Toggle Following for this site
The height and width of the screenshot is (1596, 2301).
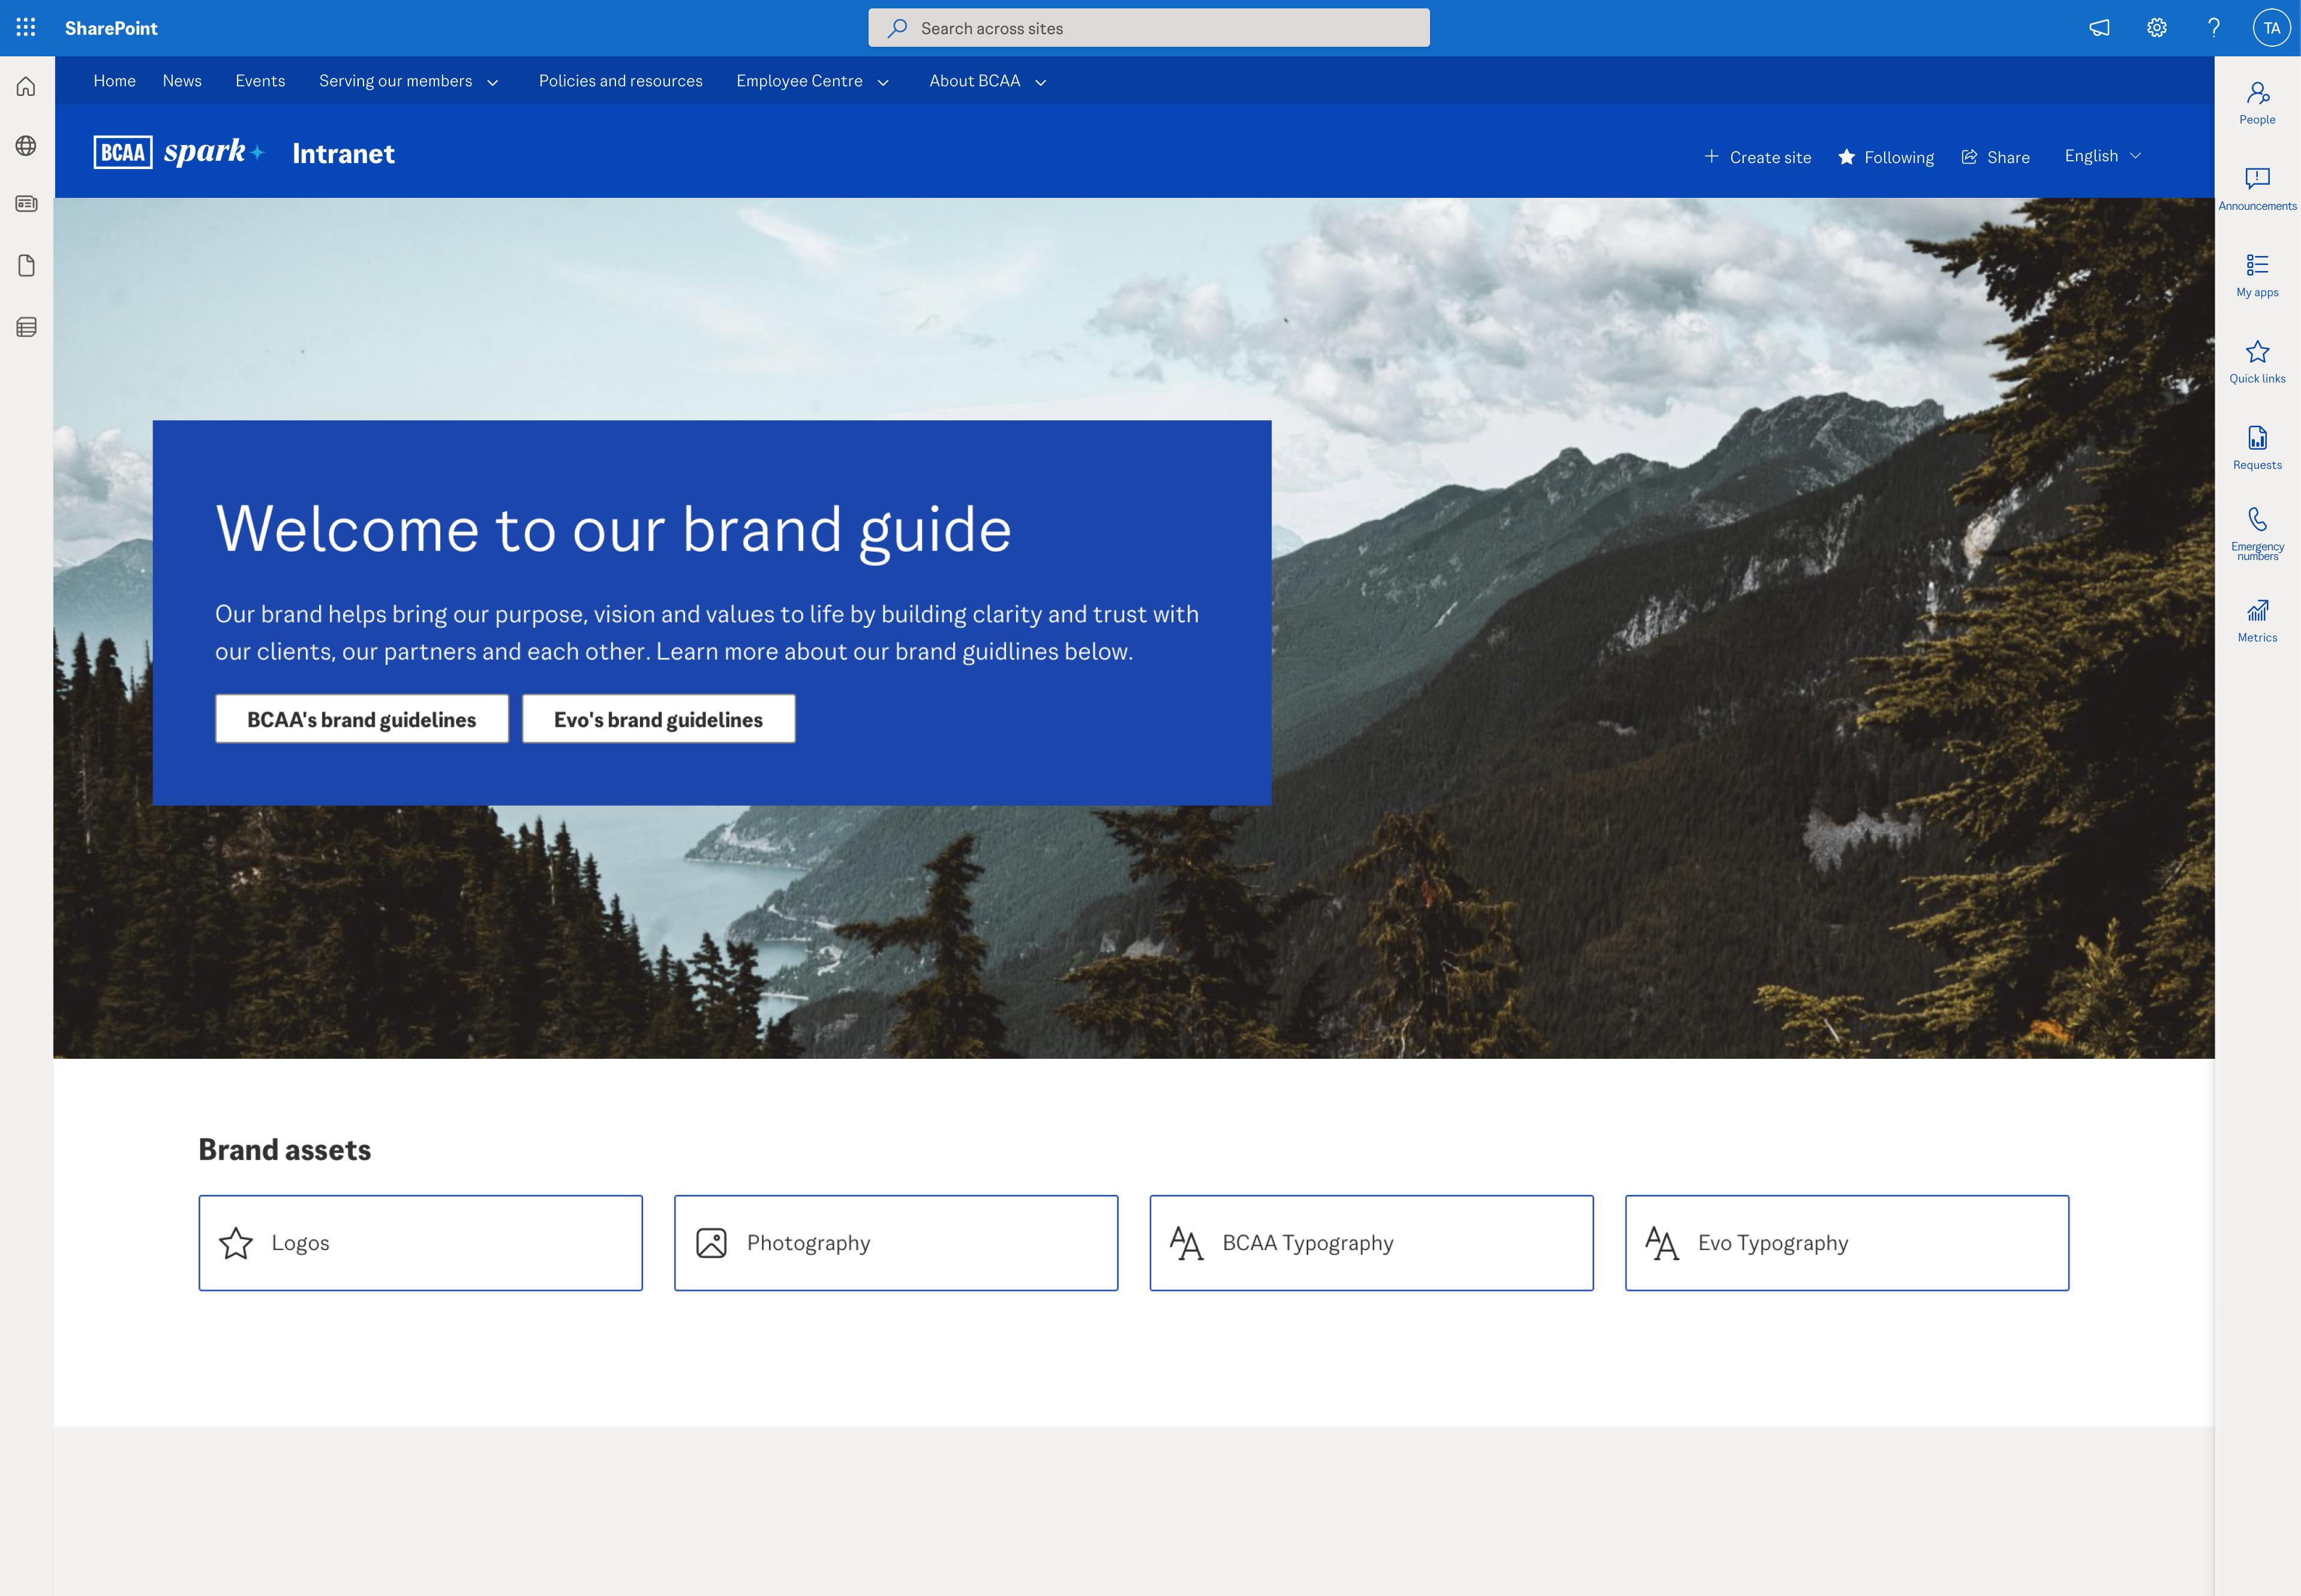click(x=1885, y=156)
